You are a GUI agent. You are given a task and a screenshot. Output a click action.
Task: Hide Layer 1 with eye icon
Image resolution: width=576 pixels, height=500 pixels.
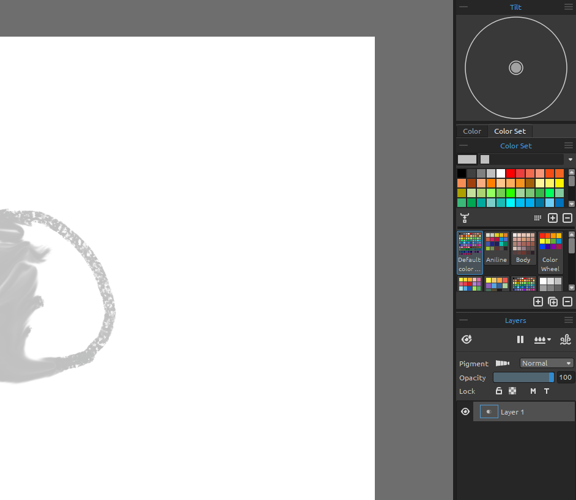pos(465,411)
